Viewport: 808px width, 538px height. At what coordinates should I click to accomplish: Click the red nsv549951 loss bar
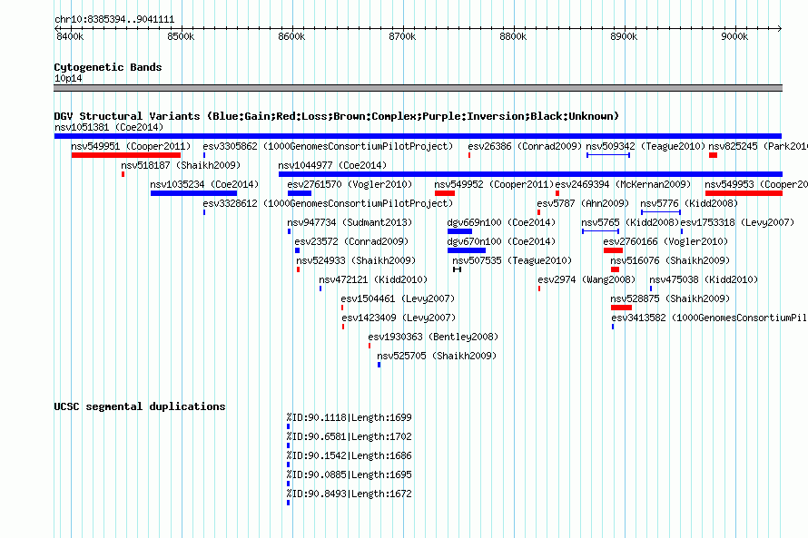pos(126,155)
